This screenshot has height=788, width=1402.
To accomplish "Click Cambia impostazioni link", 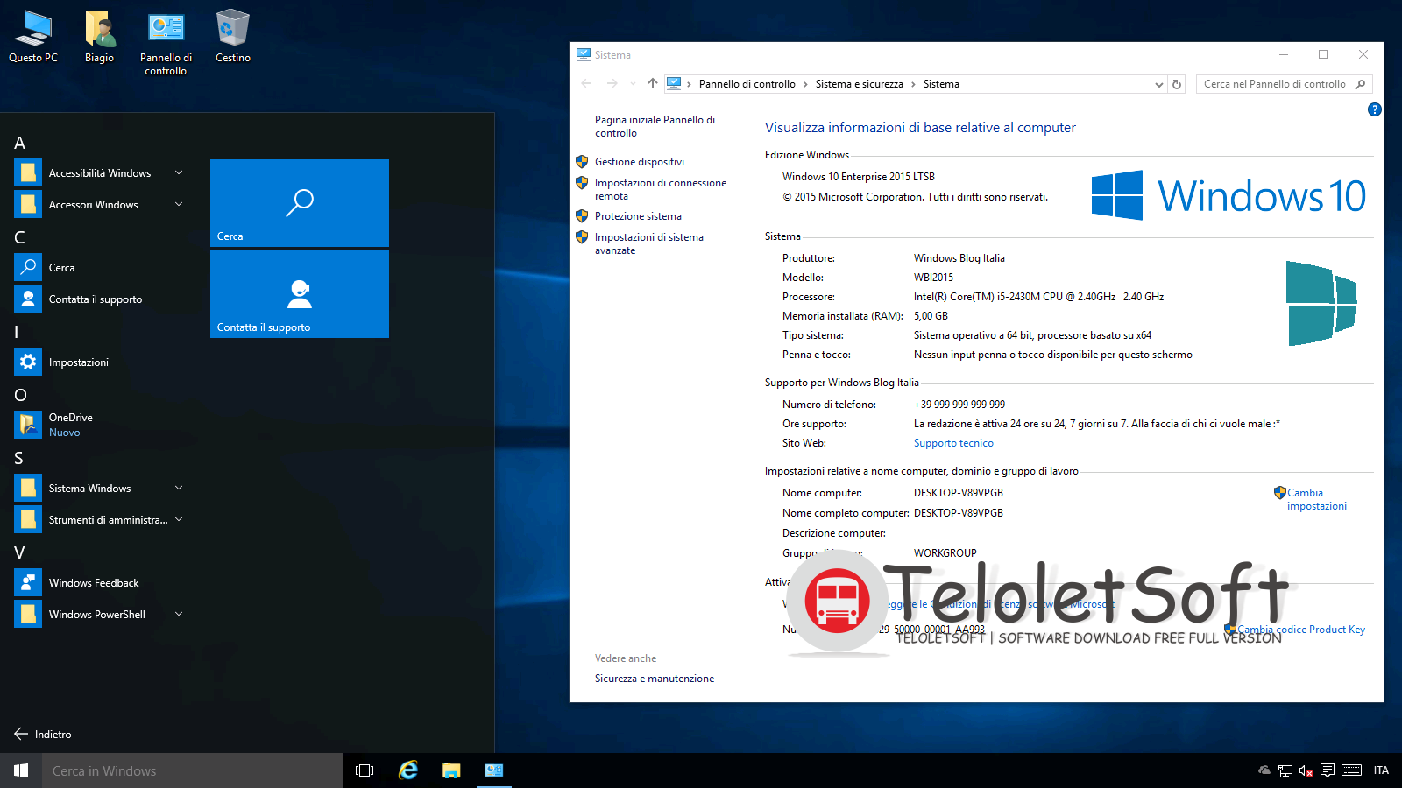I will (1316, 499).
